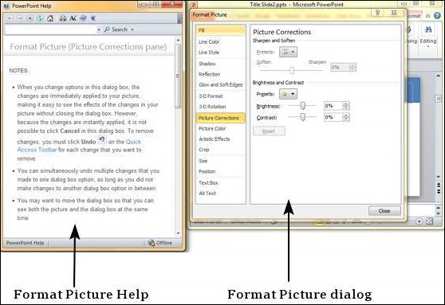
Task: Click the Format Picture dialog help question mark
Action: point(378,13)
